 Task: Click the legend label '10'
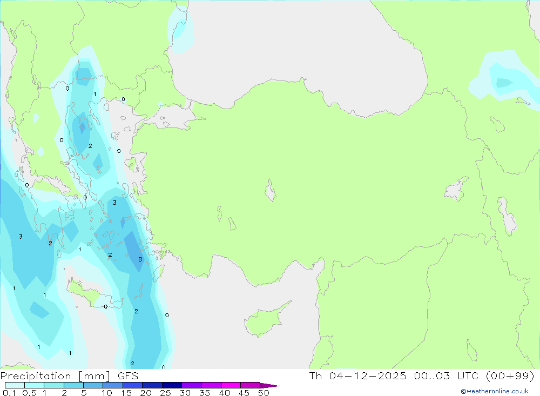107,393
